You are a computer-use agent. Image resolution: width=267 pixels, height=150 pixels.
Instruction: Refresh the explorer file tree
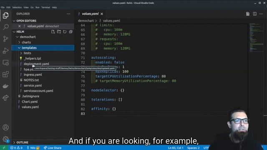click(65, 32)
